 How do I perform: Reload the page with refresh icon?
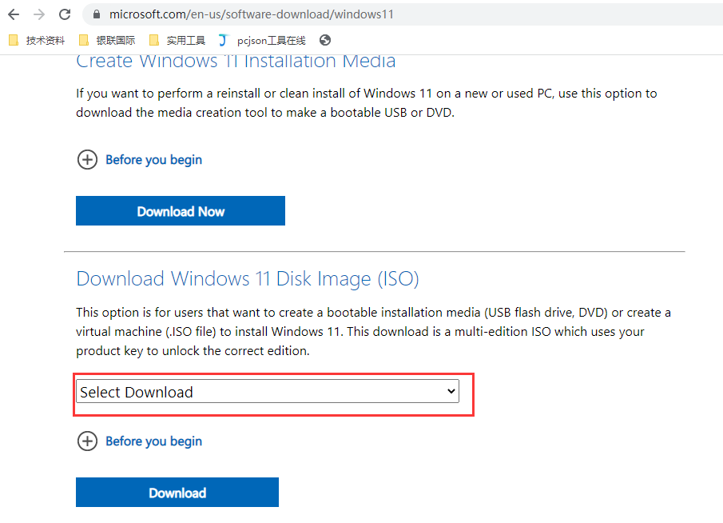(65, 14)
